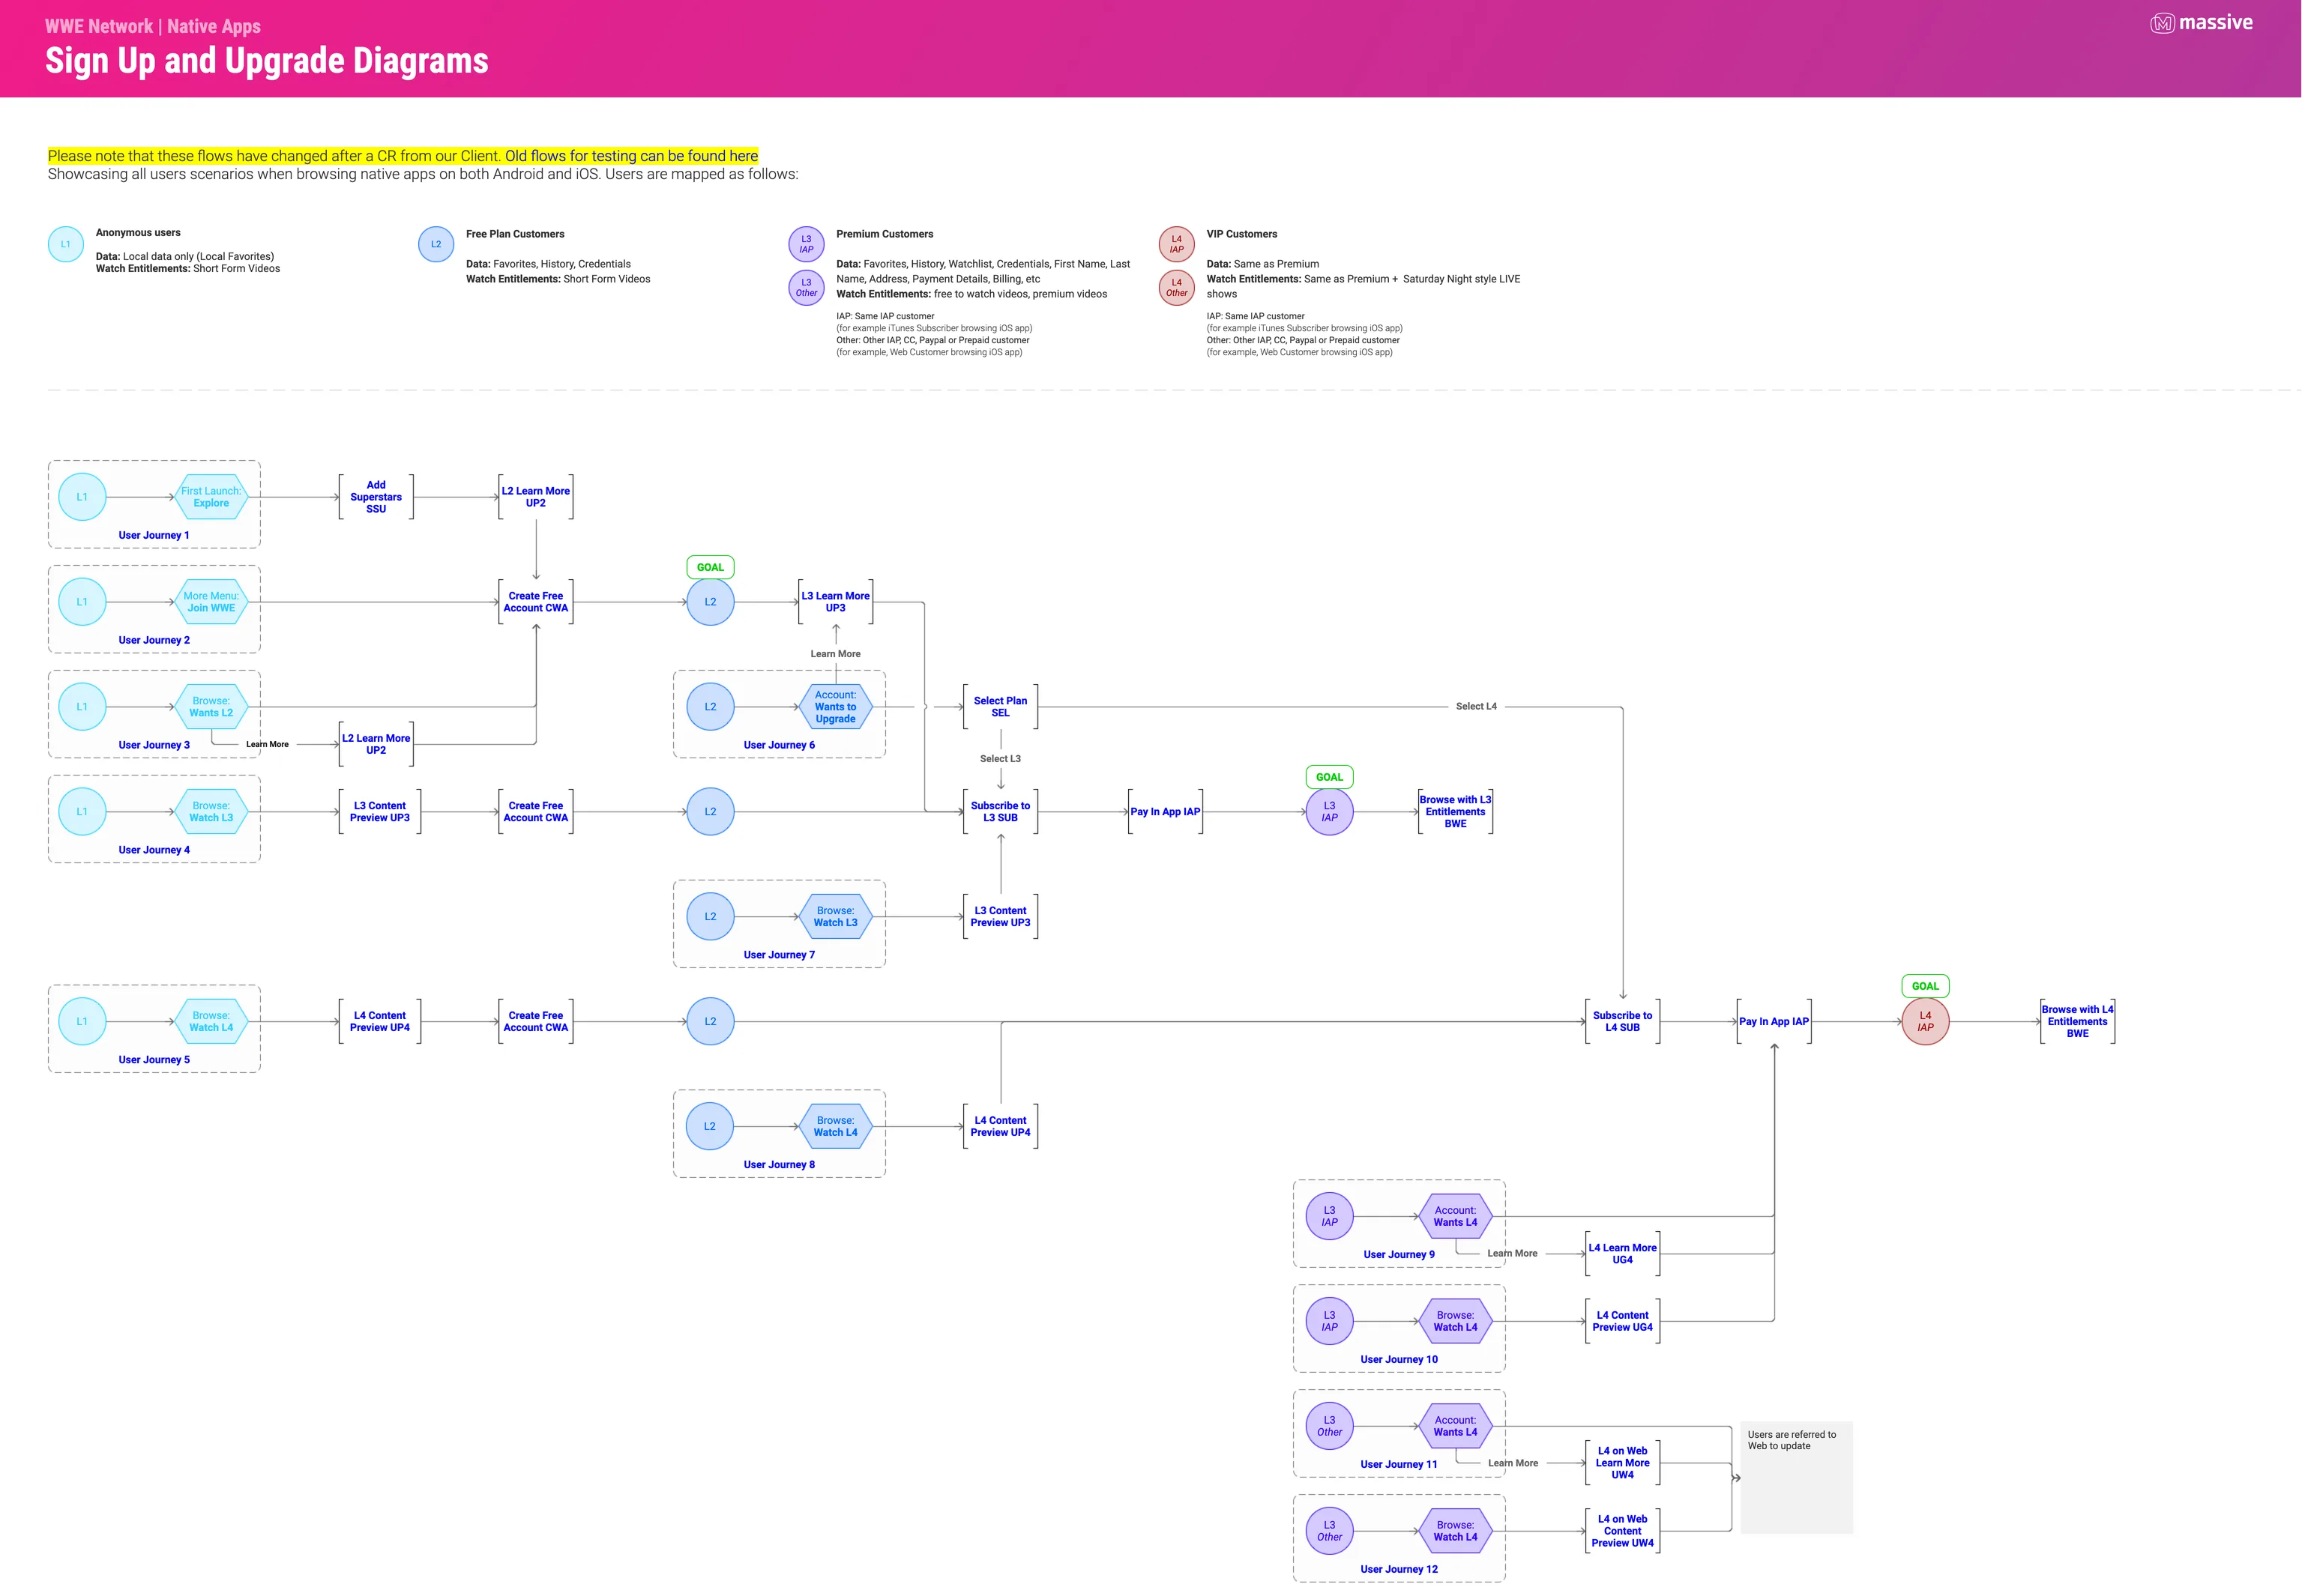Click 'L4 Content Preview UP4' box after User Journey 5

380,1022
